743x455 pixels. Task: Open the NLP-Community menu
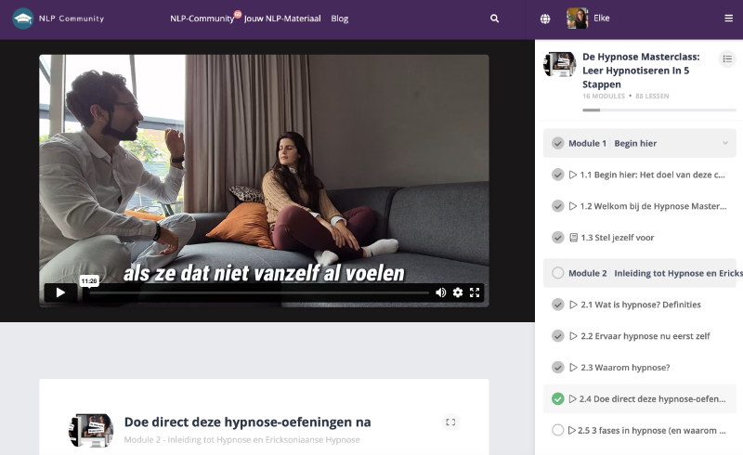click(x=202, y=19)
